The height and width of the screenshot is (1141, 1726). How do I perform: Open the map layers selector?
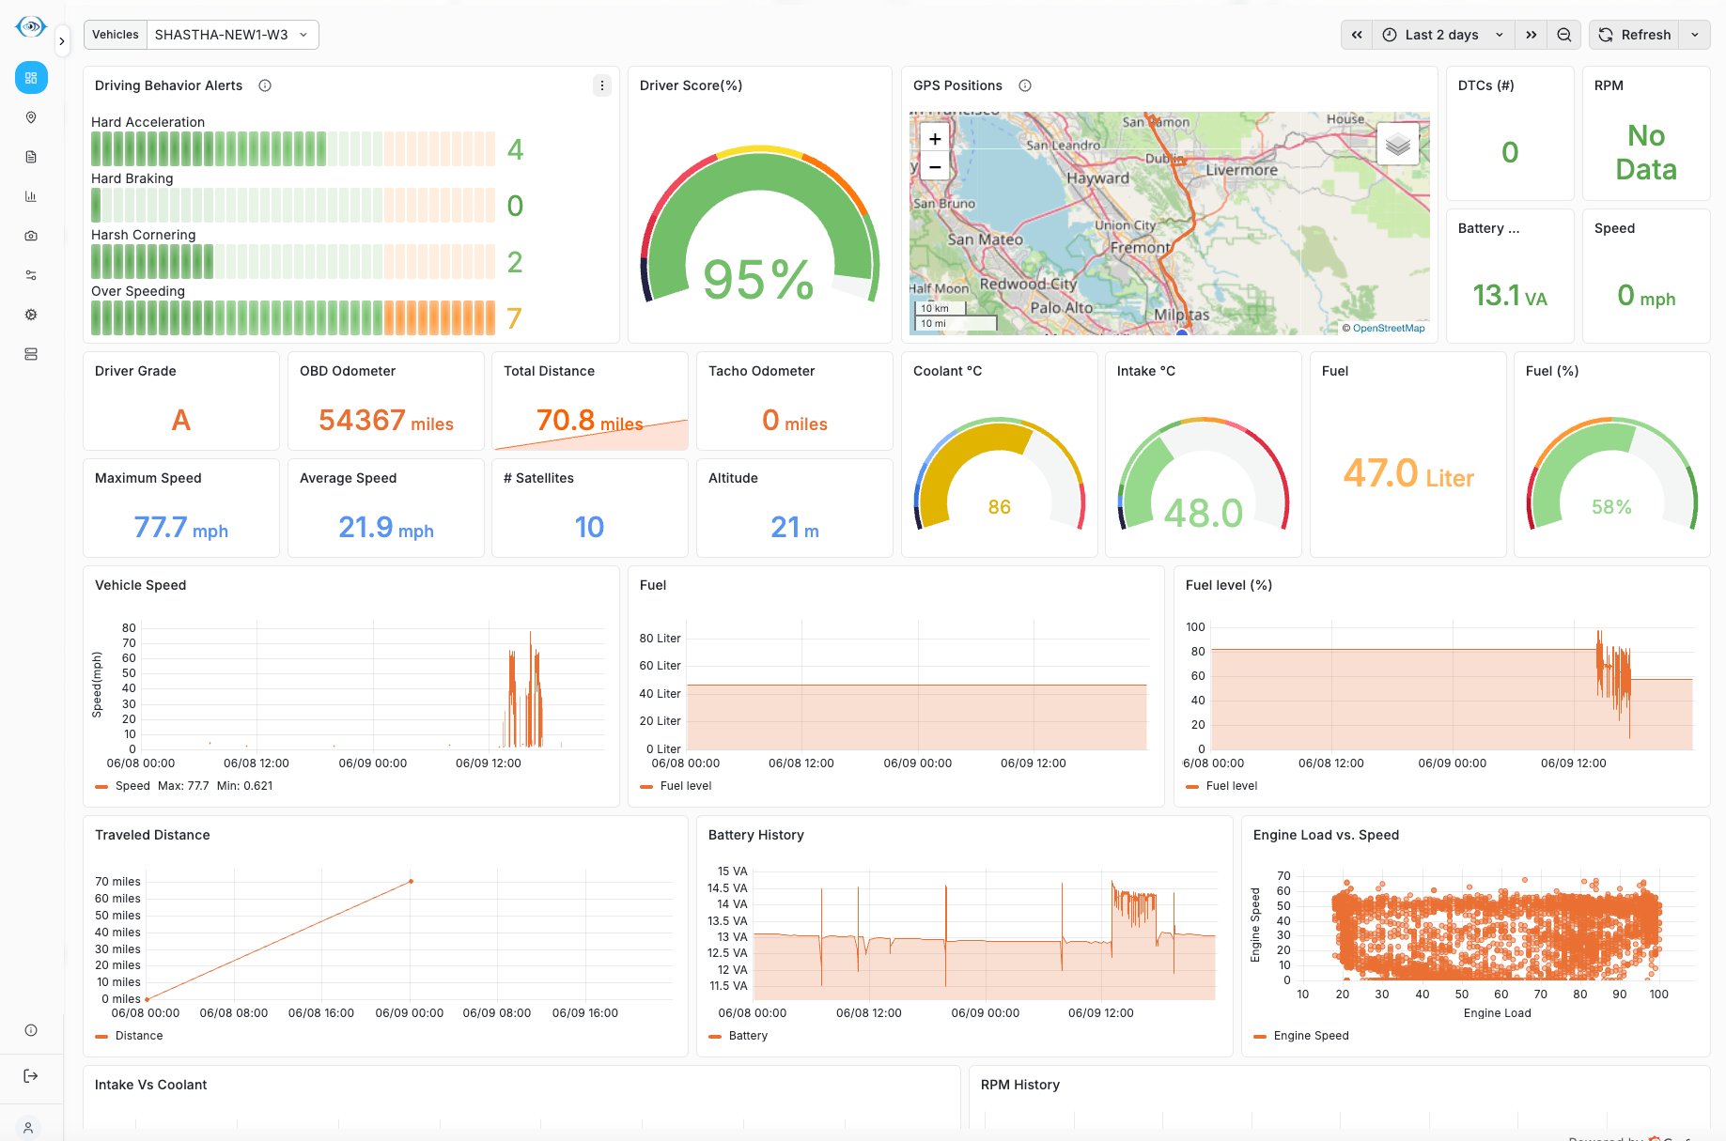(x=1398, y=145)
